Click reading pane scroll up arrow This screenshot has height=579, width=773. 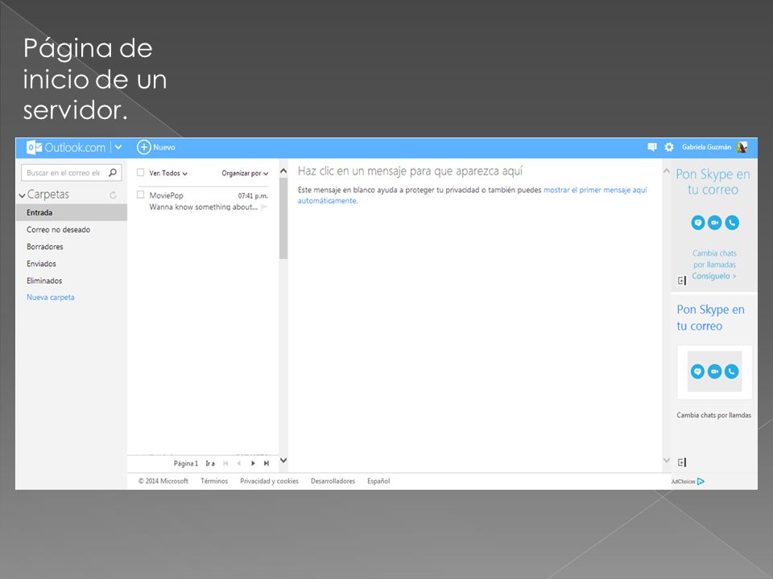[667, 171]
